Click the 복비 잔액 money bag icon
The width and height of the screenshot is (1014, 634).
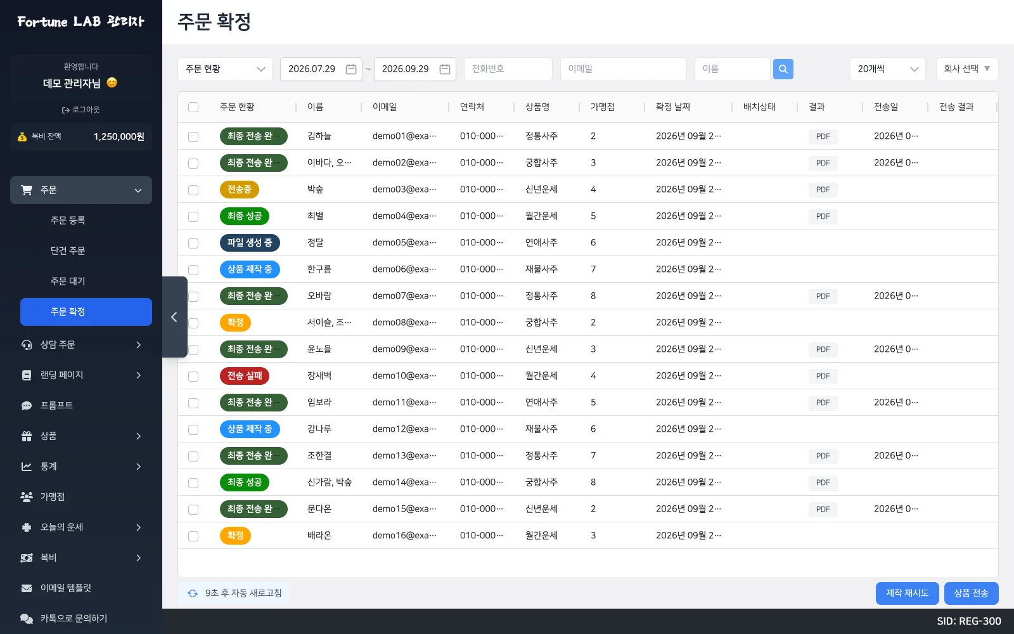pos(22,137)
